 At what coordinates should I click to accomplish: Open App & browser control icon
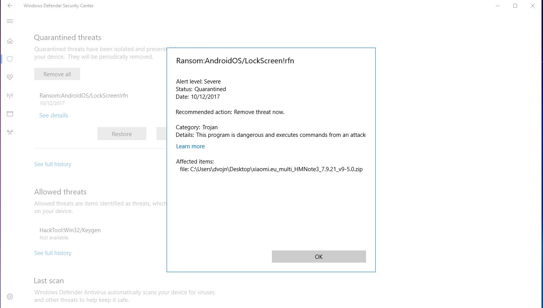point(10,114)
